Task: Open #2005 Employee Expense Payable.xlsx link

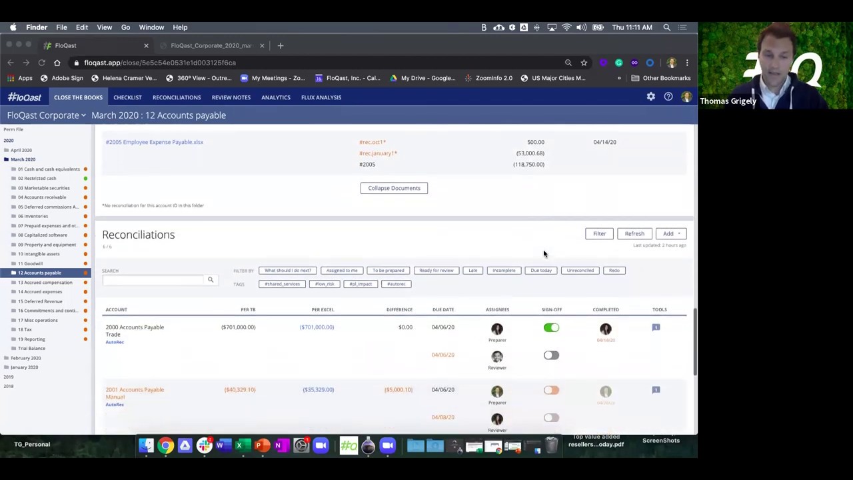Action: pyautogui.click(x=154, y=142)
